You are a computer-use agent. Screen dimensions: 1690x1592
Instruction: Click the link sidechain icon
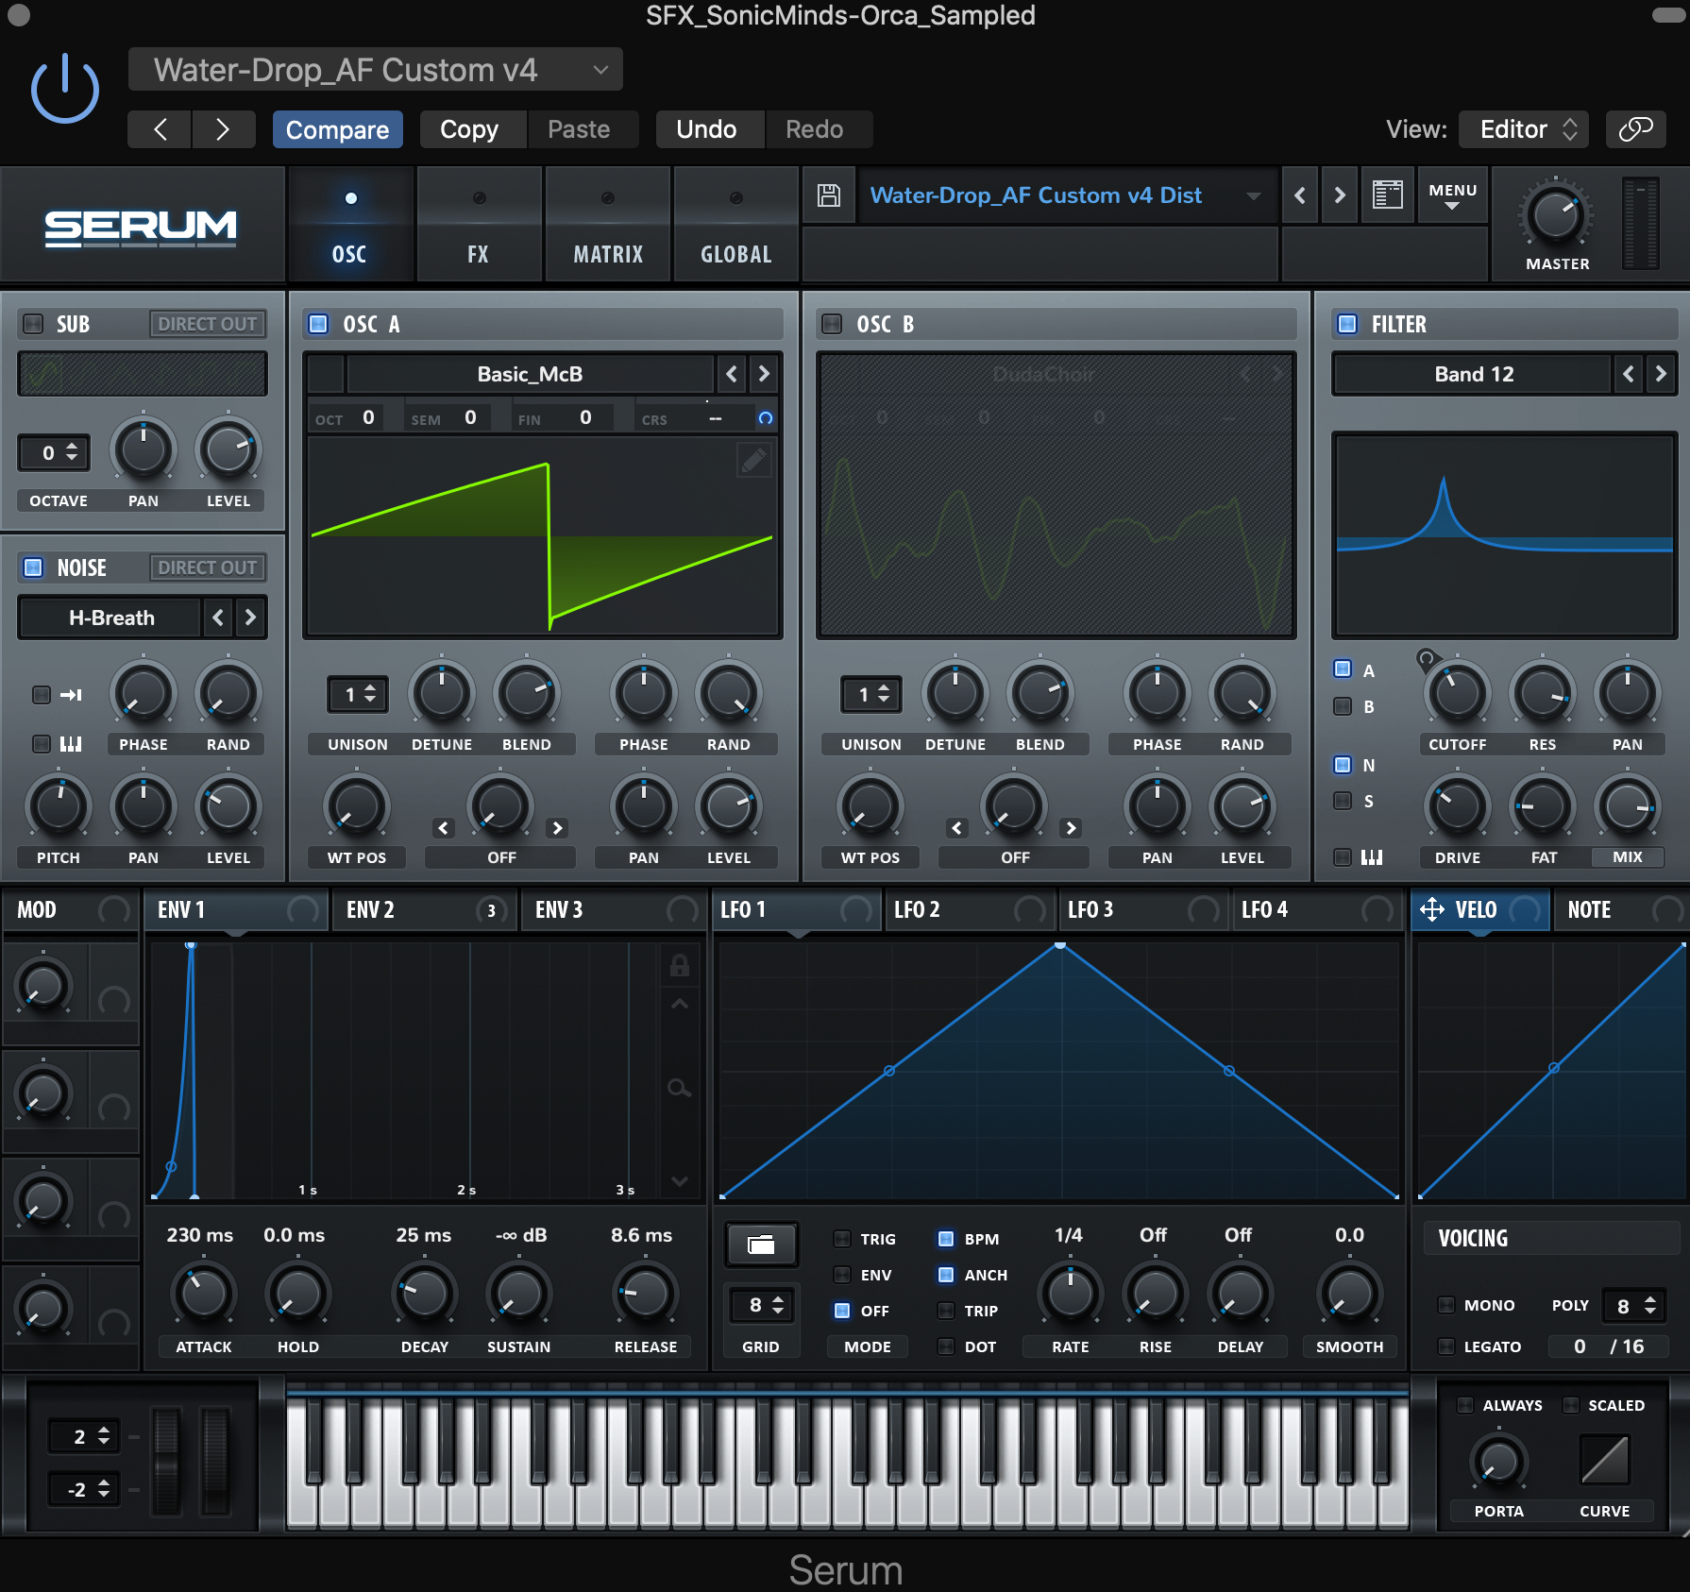coord(1635,129)
